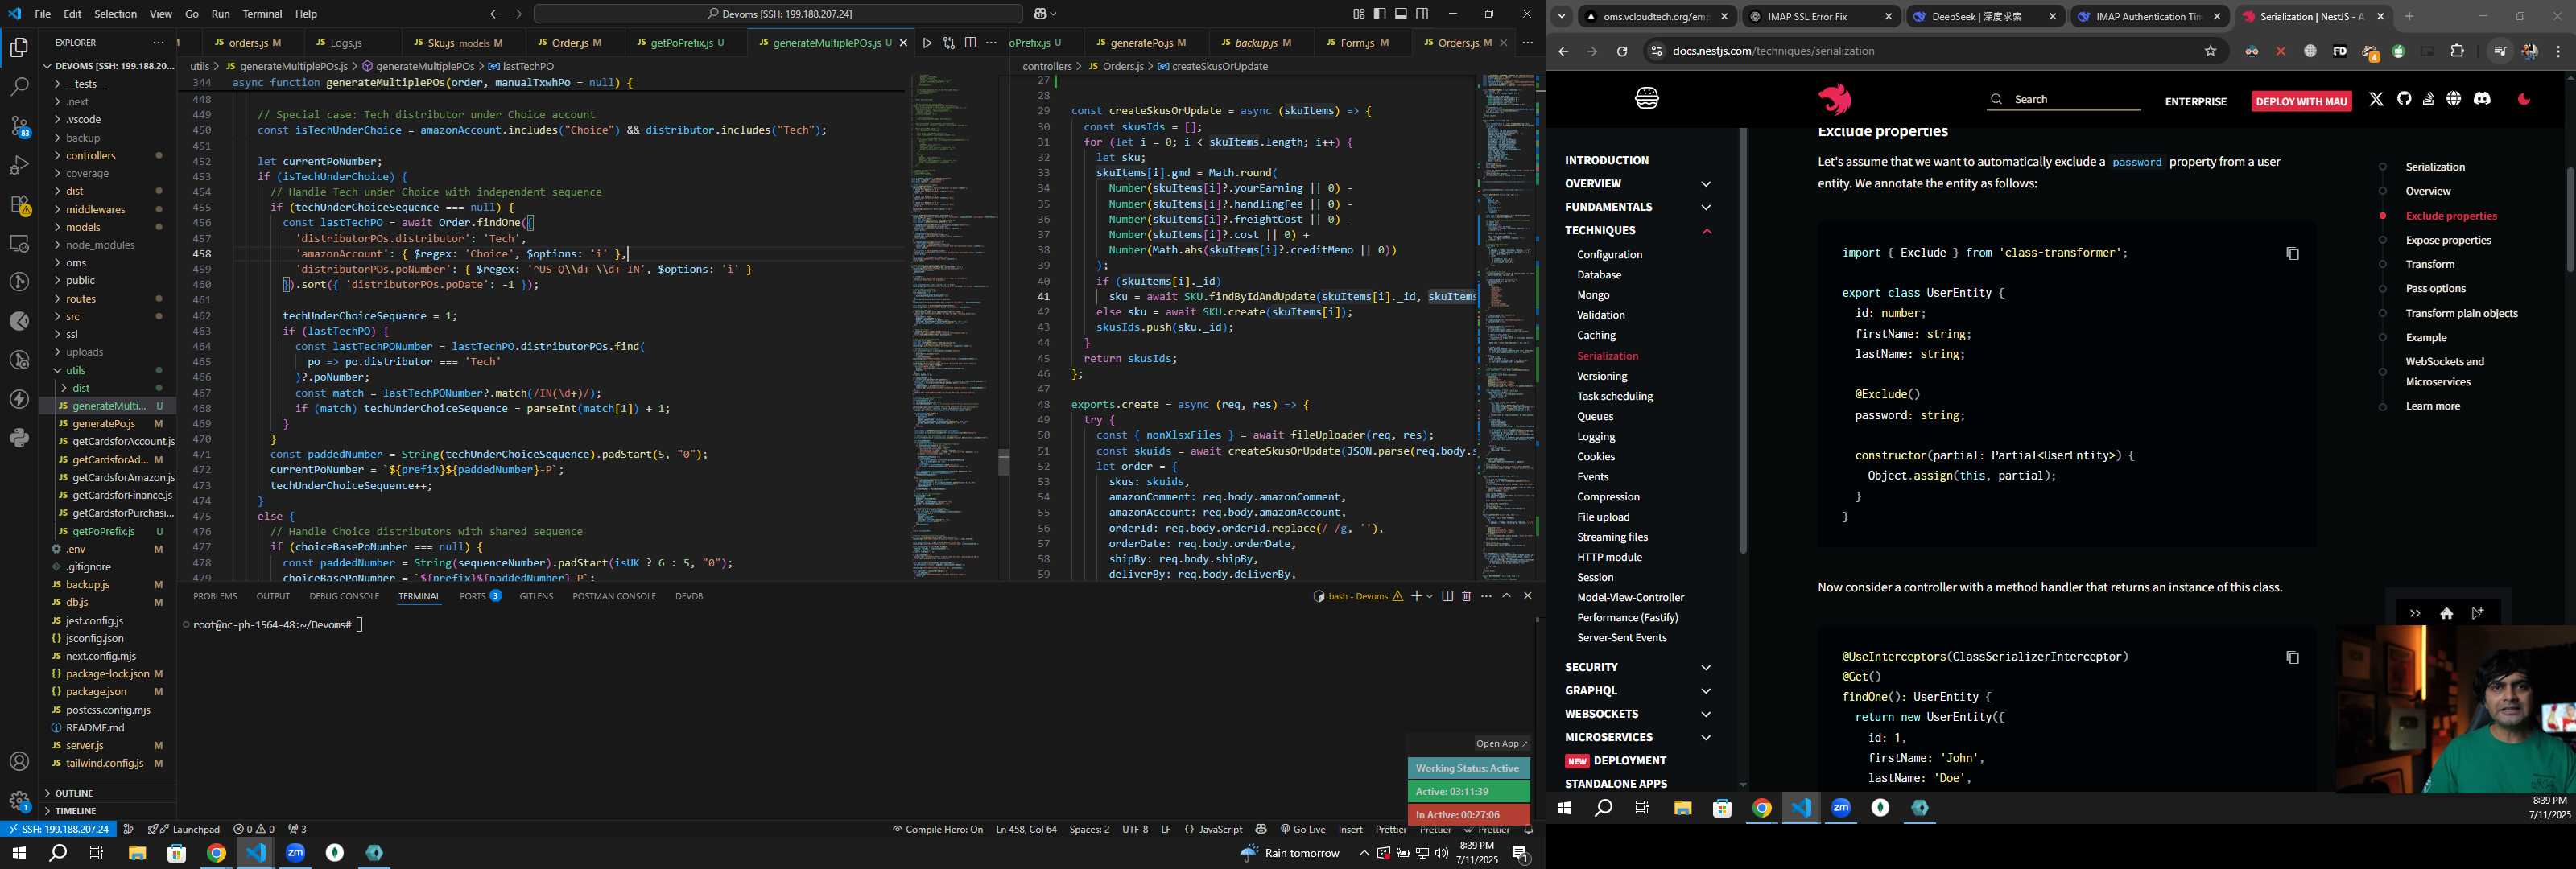The width and height of the screenshot is (2576, 869).
Task: Toggle Primary Side Bar layout button
Action: 1379,14
